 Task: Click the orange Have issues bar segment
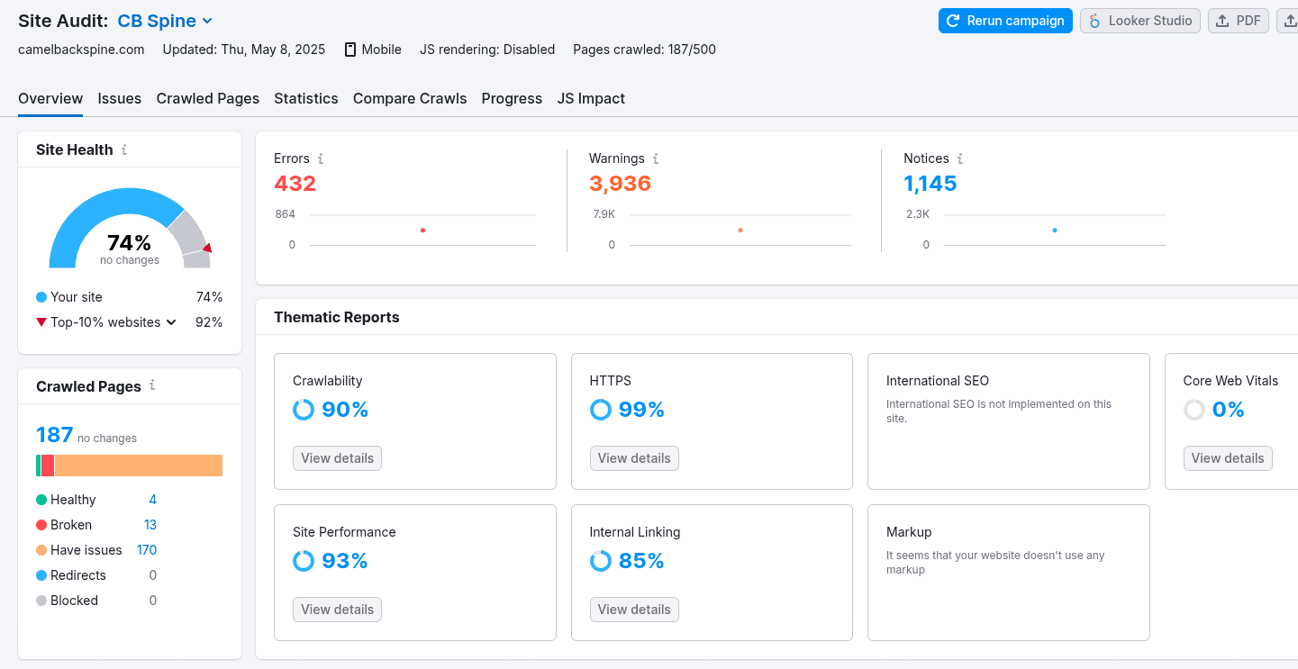(139, 466)
